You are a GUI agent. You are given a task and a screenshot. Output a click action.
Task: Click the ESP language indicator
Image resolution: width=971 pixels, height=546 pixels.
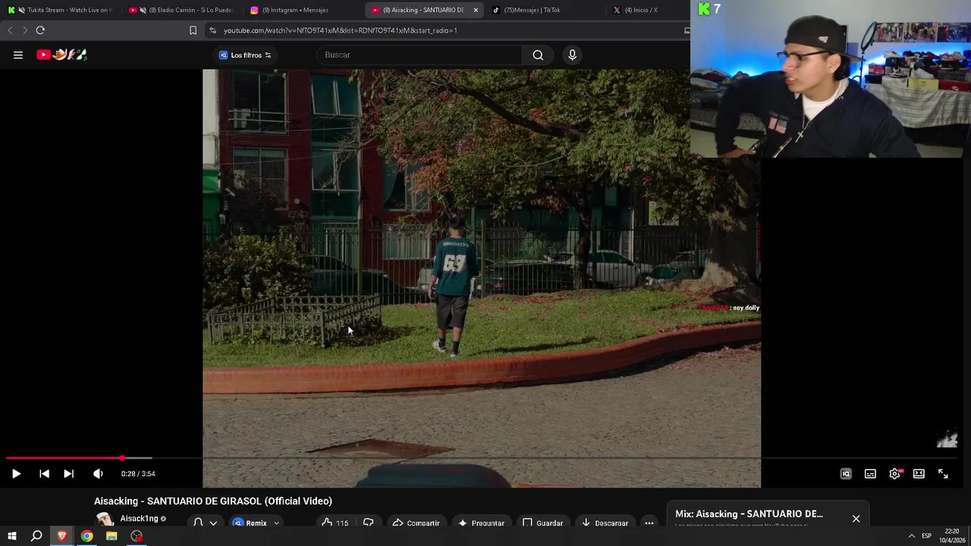coord(926,536)
